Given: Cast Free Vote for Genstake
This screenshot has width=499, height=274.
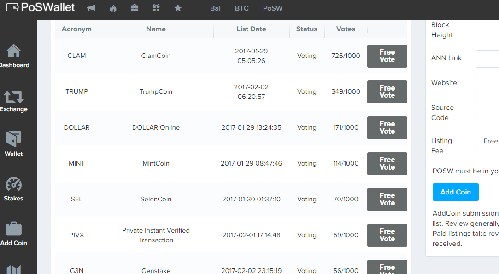Looking at the screenshot, I should coord(387,267).
